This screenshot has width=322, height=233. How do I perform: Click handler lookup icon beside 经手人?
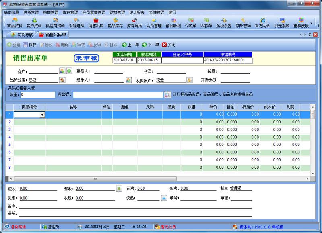point(128,80)
